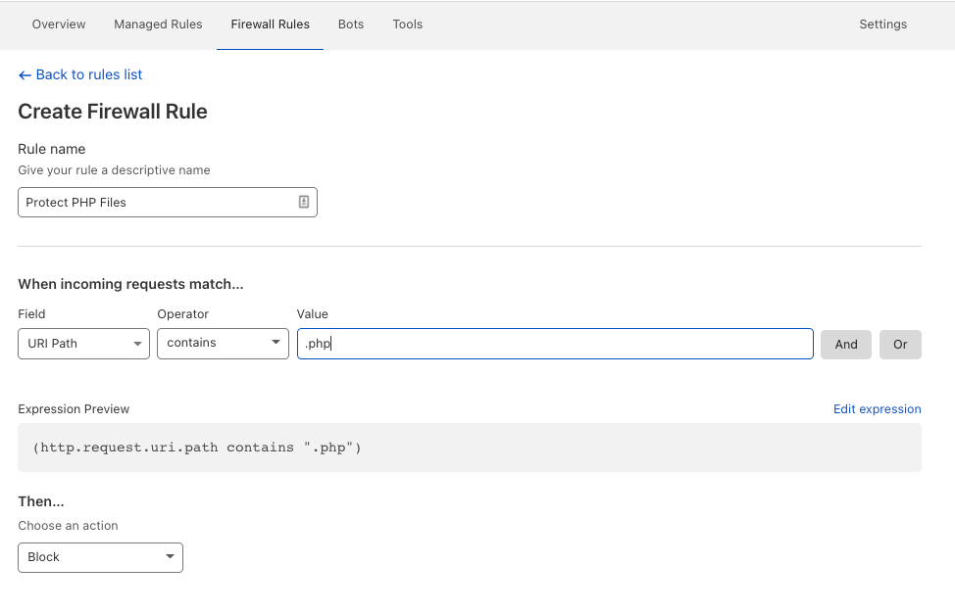The width and height of the screenshot is (955, 613).
Task: Open the action dropdown set to Block
Action: point(100,557)
